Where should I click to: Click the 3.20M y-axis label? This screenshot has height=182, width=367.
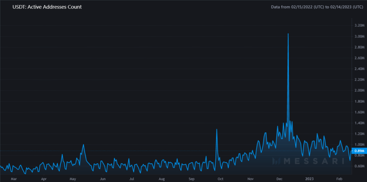(359, 26)
